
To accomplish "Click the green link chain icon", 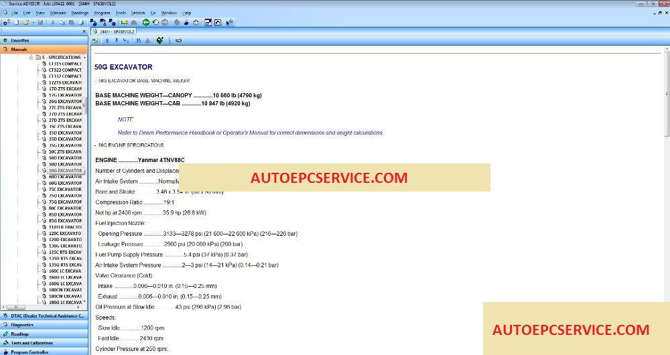I will [178, 41].
